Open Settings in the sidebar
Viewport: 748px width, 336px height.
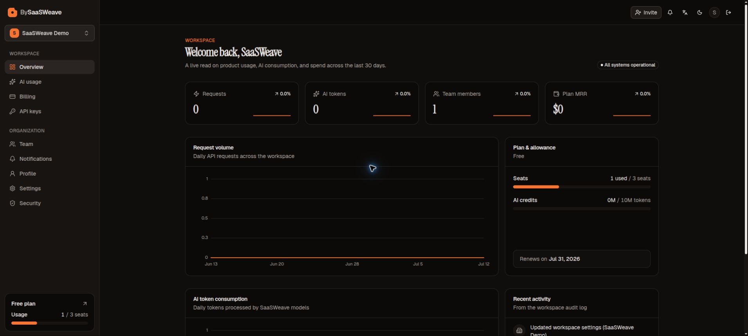[x=50, y=189]
